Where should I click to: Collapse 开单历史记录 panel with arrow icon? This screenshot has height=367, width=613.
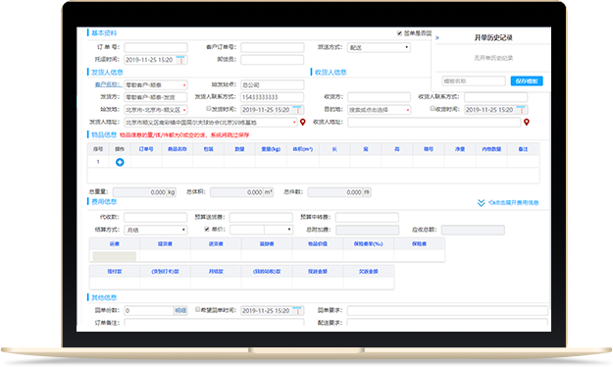(x=437, y=38)
